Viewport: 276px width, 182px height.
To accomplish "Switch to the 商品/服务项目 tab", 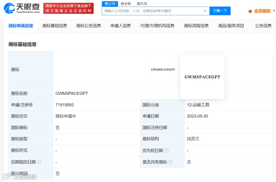I will [x=231, y=26].
